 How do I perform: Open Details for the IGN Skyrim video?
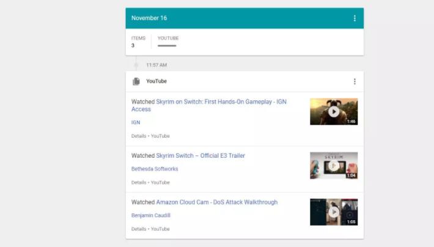pyautogui.click(x=139, y=136)
